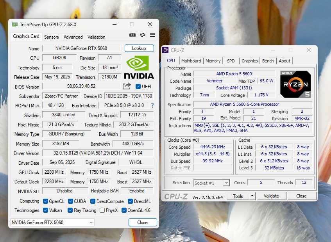
Task: Click the Memory Type field GDDR7 (Samsung)
Action: click(x=66, y=134)
